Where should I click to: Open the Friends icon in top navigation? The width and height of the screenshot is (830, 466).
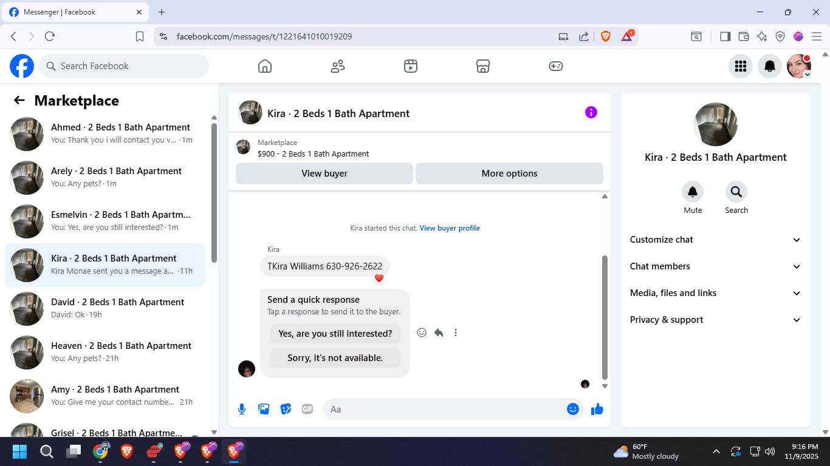click(338, 66)
